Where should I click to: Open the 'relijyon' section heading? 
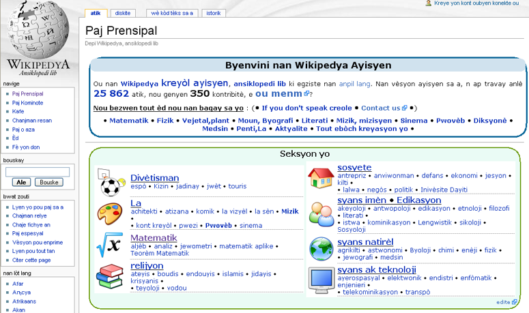[147, 265]
